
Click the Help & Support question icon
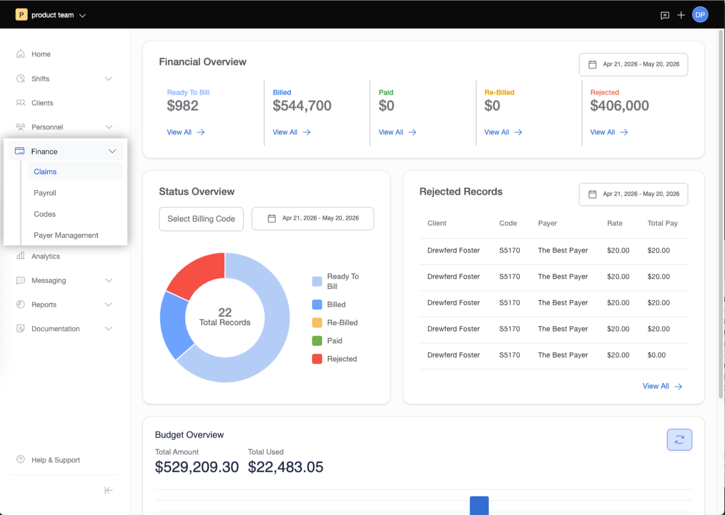coord(21,459)
